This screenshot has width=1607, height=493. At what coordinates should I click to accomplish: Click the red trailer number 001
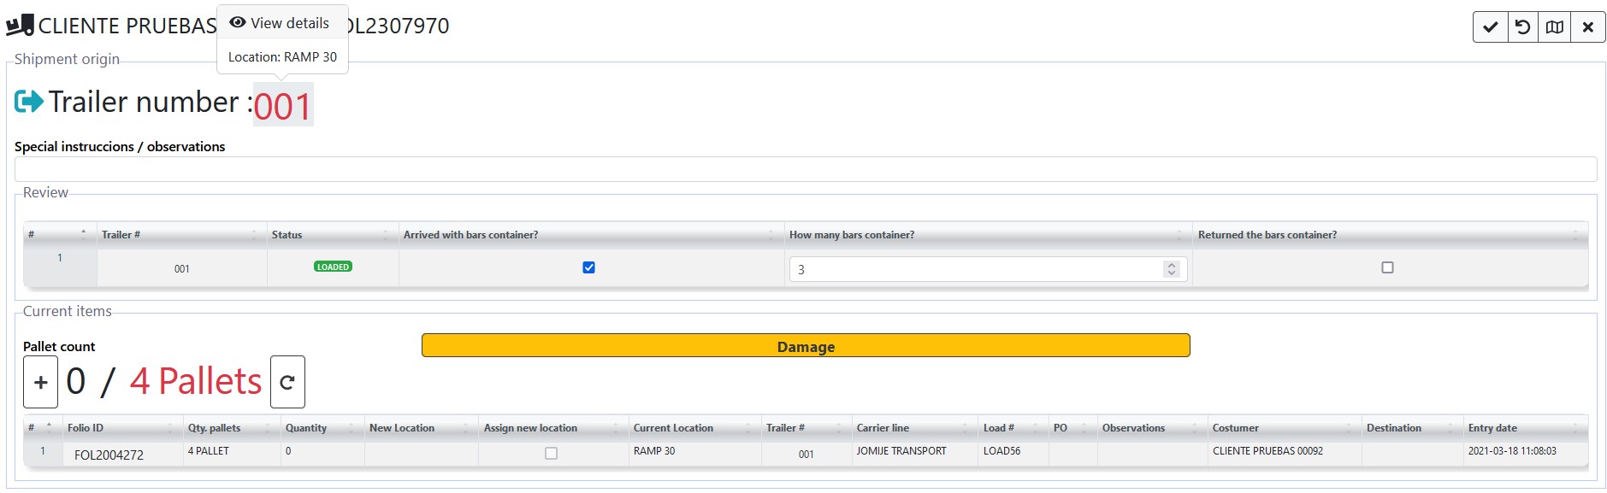(x=283, y=106)
